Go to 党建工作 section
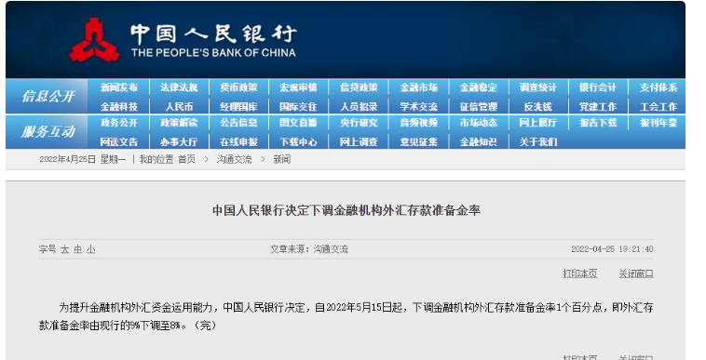Image resolution: width=706 pixels, height=360 pixels. 598,107
